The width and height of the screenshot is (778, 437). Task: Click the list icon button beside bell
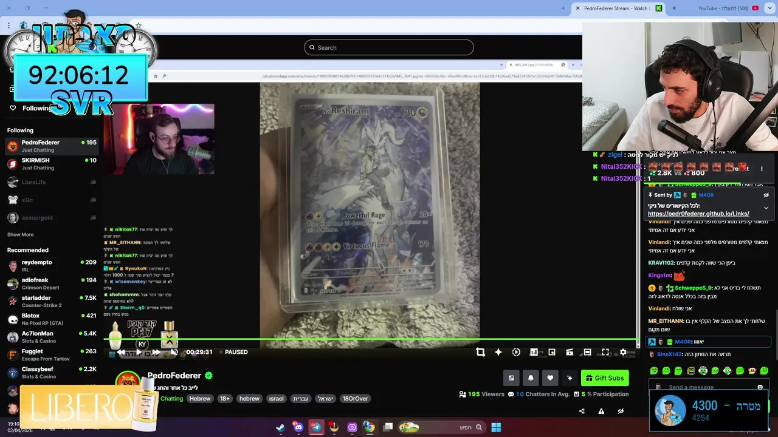click(511, 378)
